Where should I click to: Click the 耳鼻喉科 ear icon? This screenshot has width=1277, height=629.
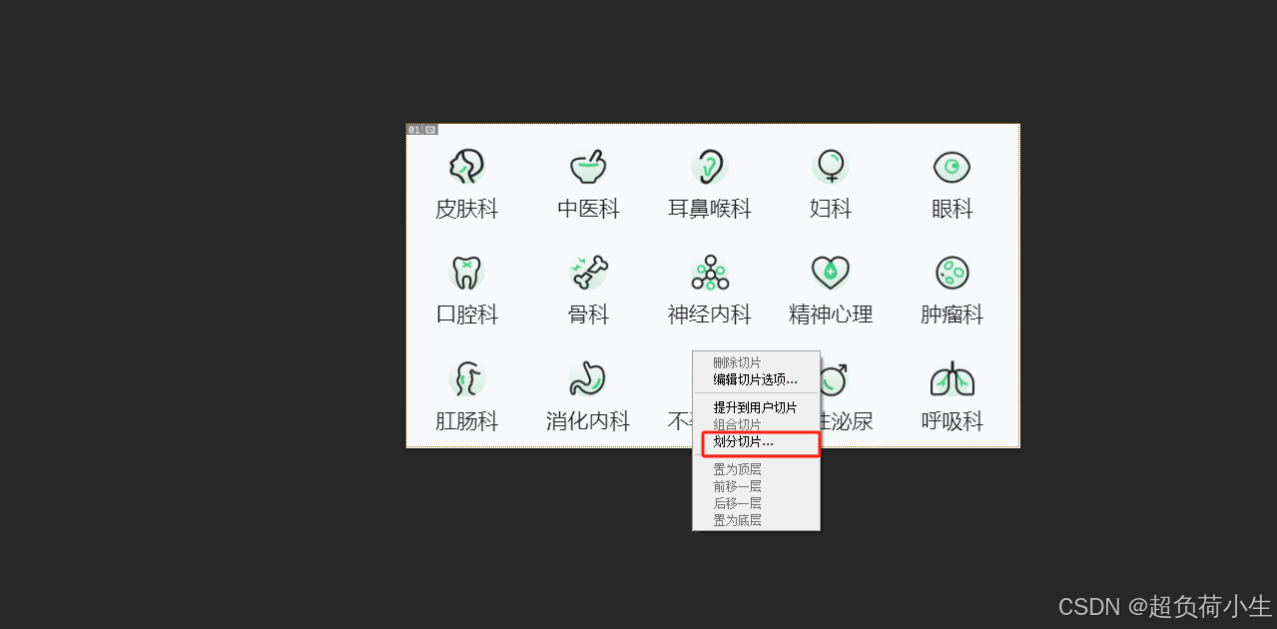pos(709,167)
